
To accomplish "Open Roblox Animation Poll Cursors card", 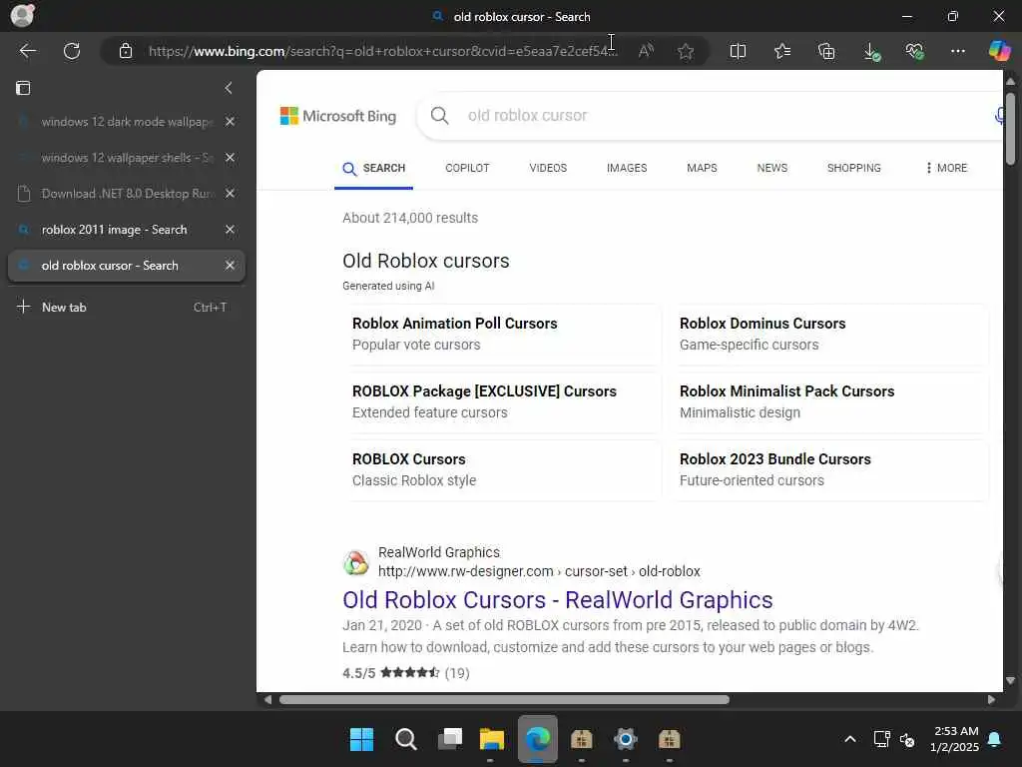I will [x=503, y=334].
